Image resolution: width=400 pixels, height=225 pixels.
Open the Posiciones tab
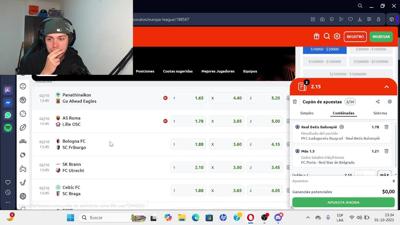point(145,71)
